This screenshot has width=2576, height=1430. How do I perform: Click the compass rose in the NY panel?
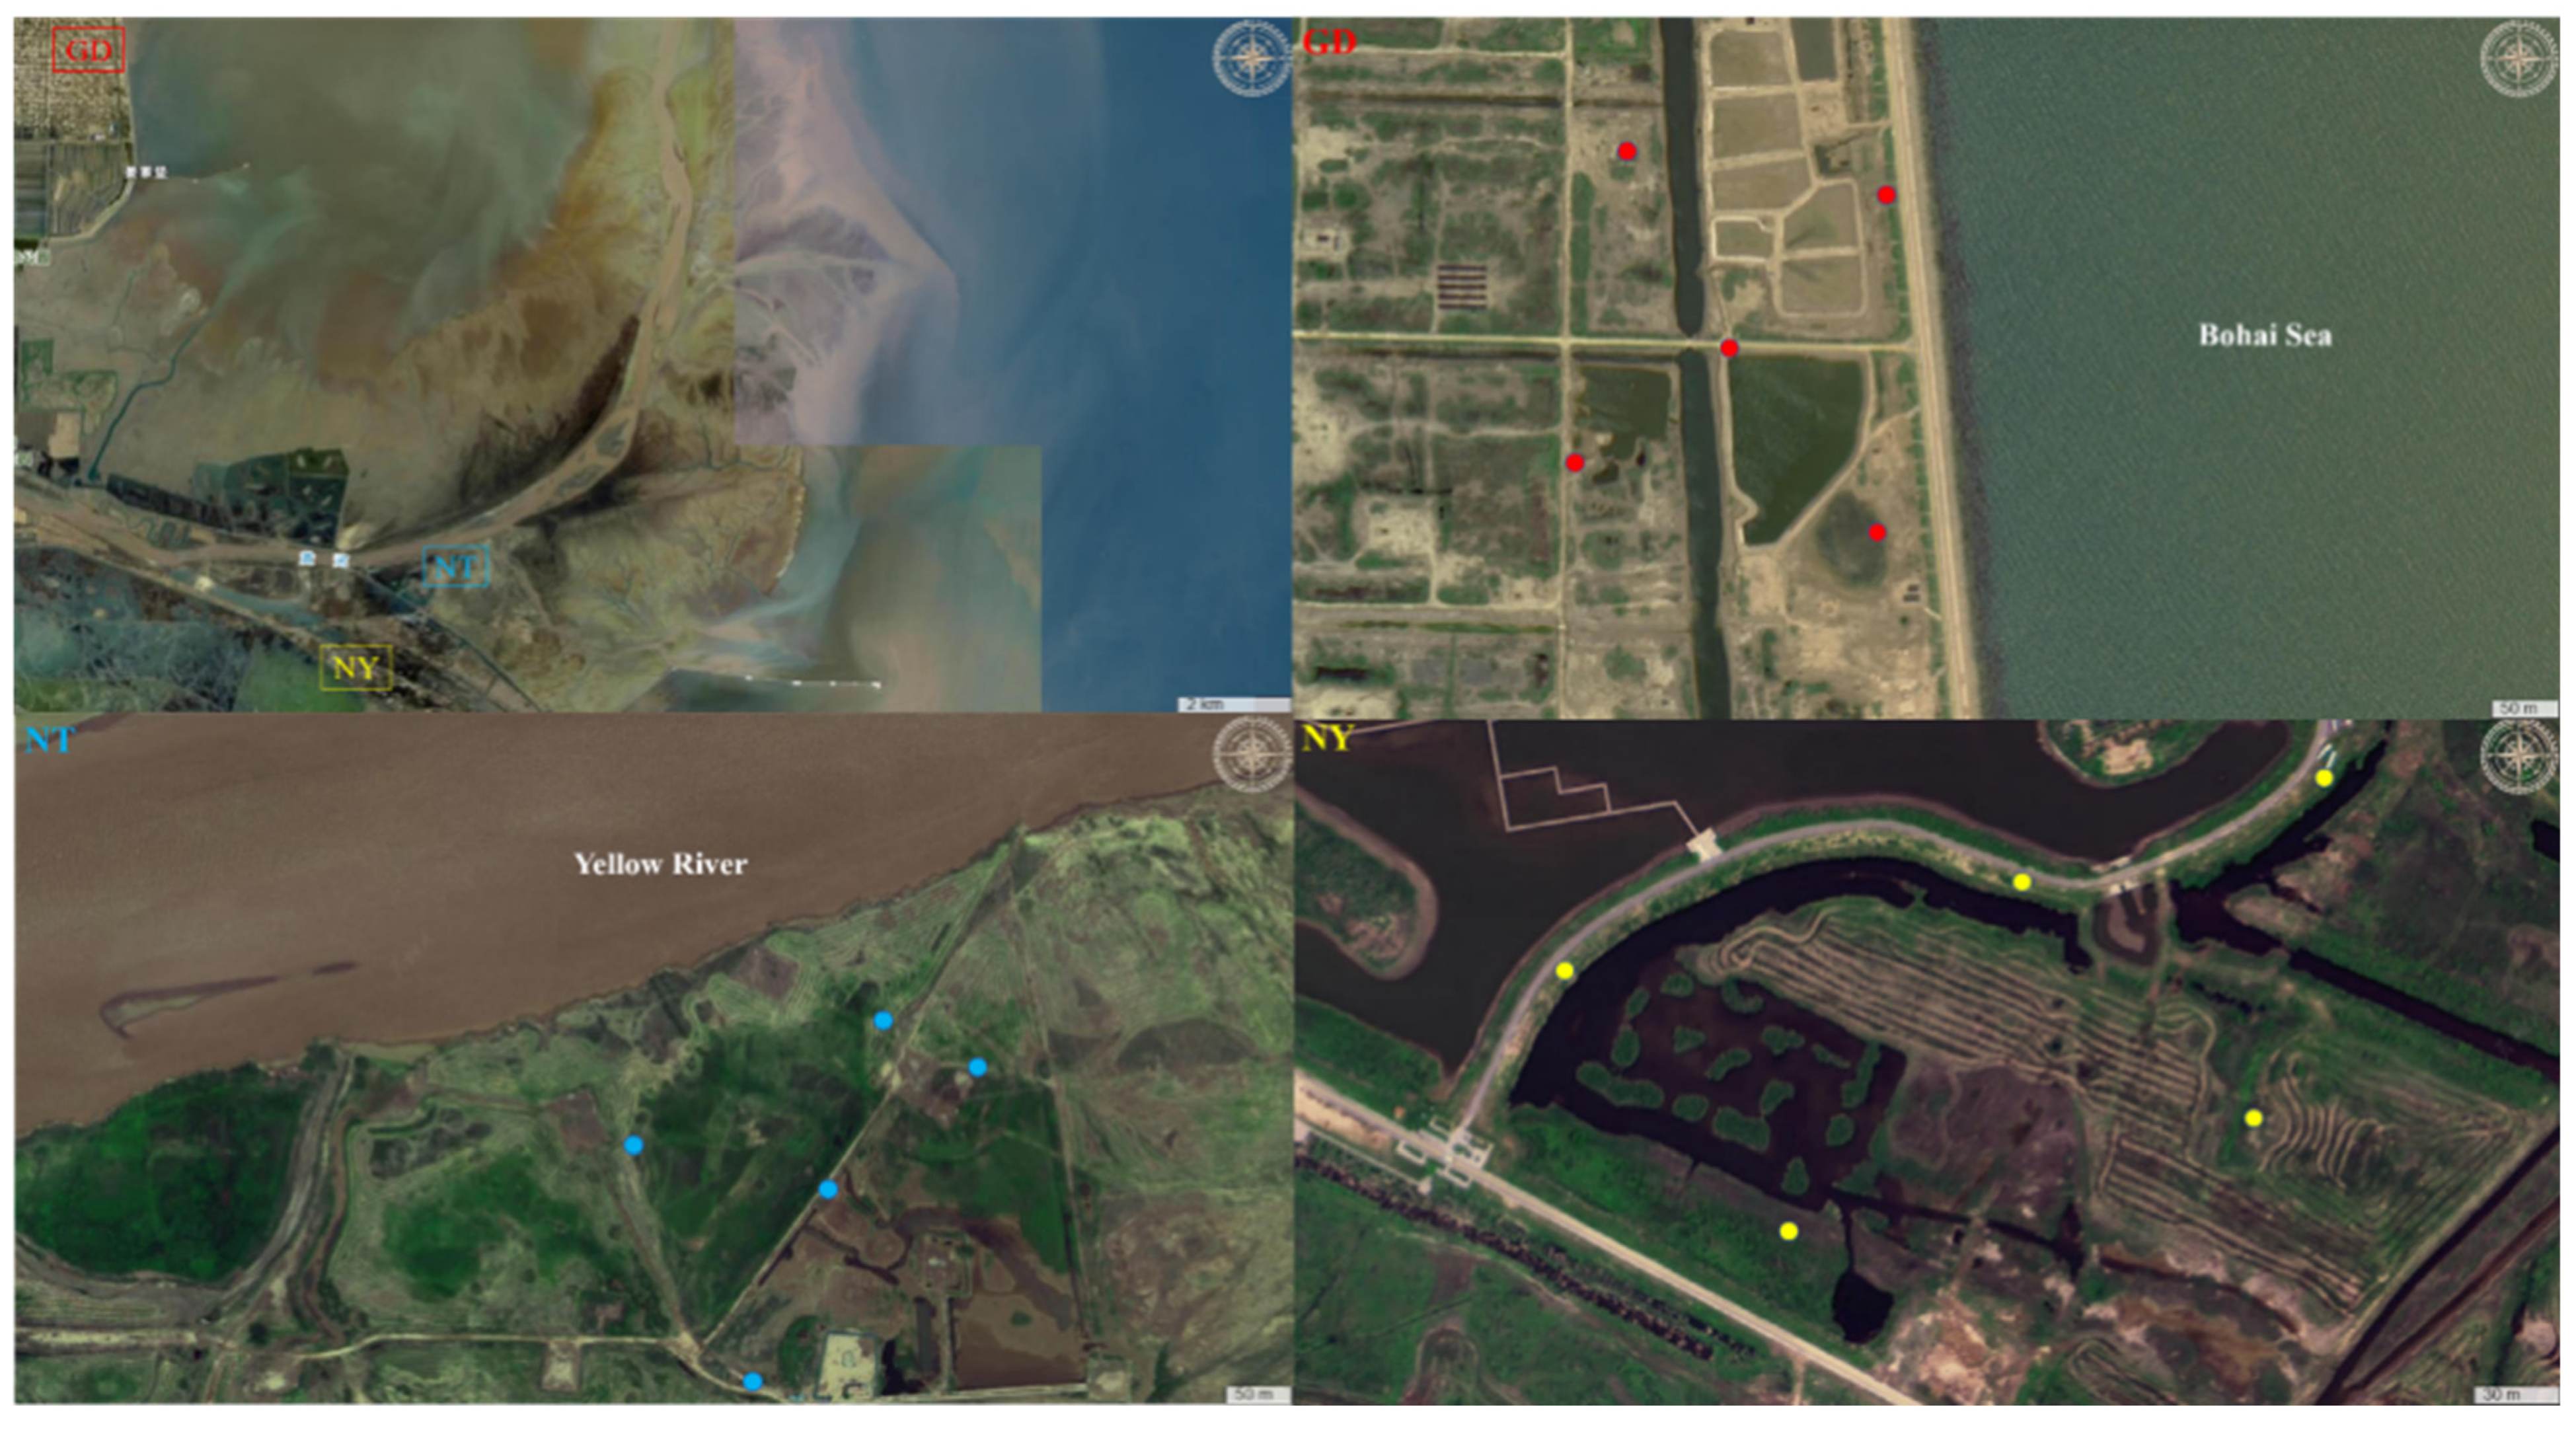(x=2518, y=757)
